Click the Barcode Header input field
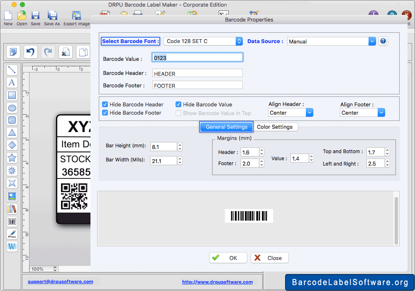 coord(198,73)
